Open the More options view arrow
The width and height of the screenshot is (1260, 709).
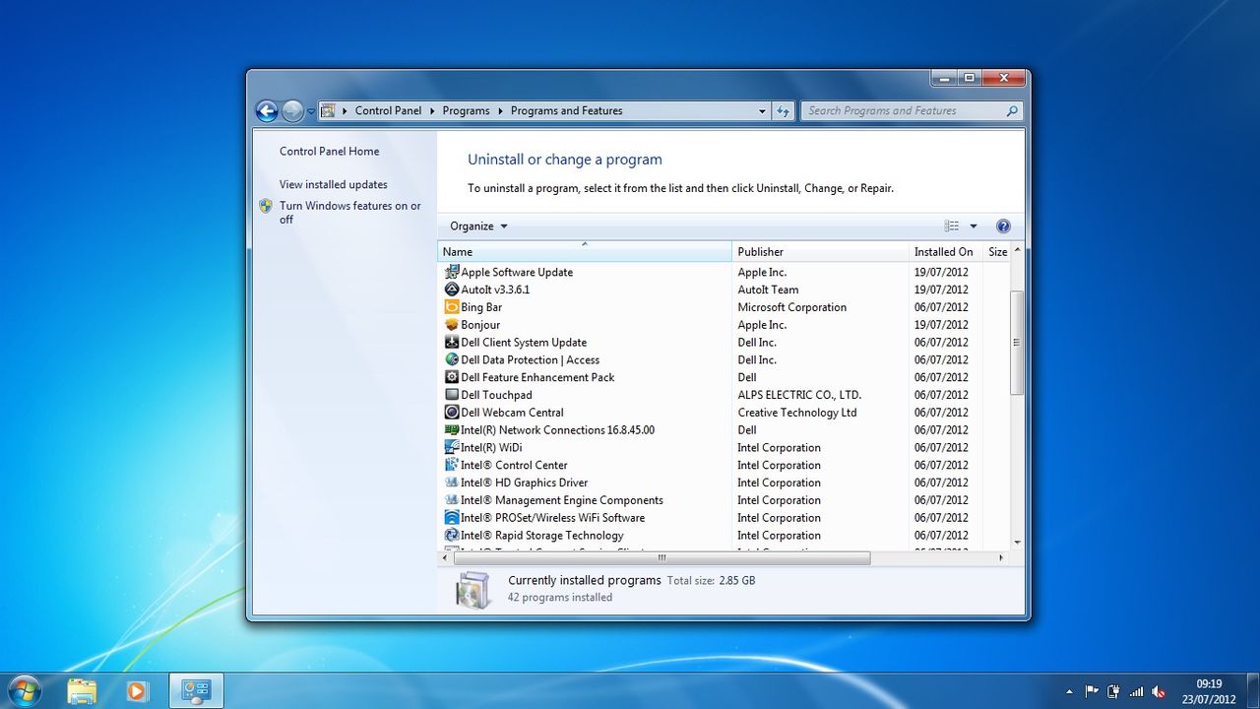pyautogui.click(x=974, y=226)
